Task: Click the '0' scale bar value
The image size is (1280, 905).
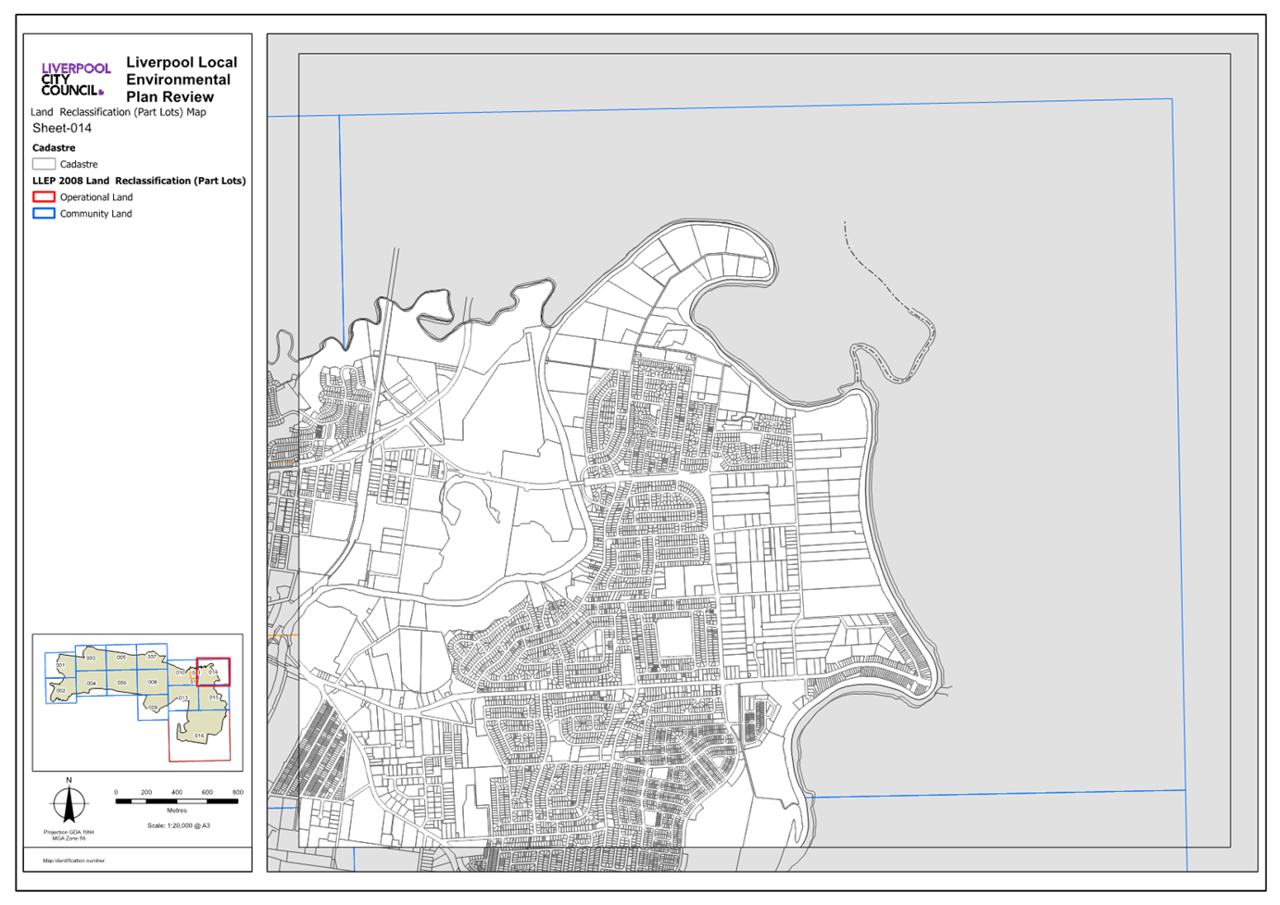Action: 116,793
